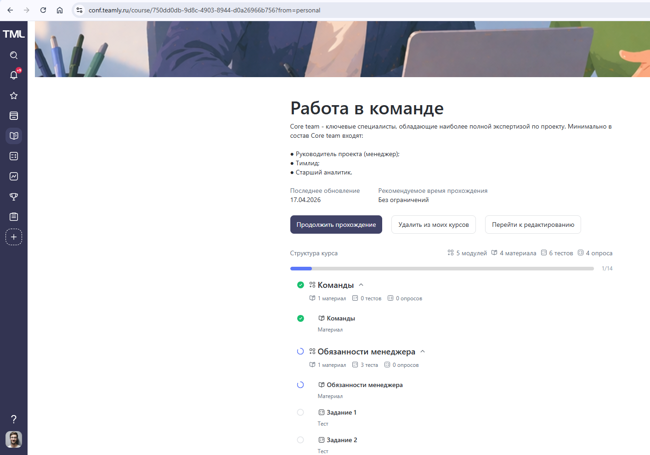Viewport: 650px width, 455px height.
Task: Open the Команды material item
Action: point(340,318)
